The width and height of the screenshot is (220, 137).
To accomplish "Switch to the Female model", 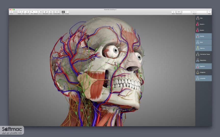I will coord(67,12).
